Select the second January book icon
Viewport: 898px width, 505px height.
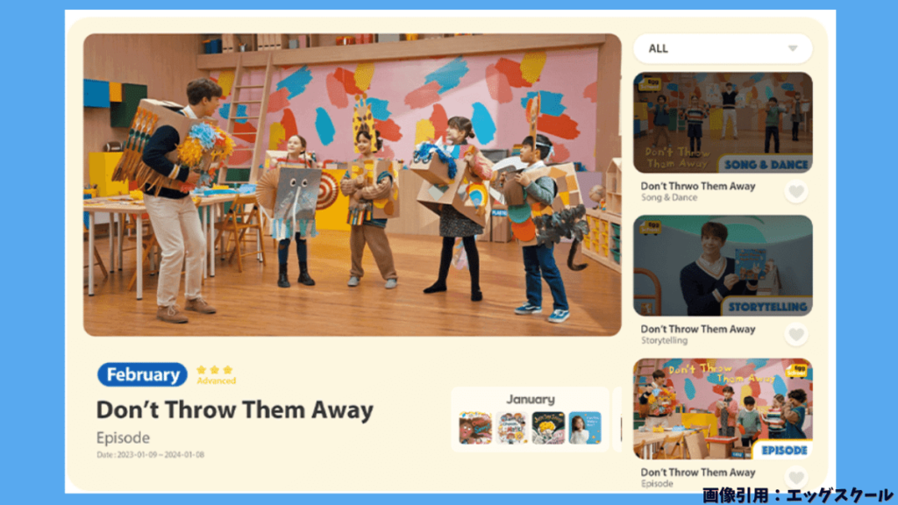tap(511, 428)
